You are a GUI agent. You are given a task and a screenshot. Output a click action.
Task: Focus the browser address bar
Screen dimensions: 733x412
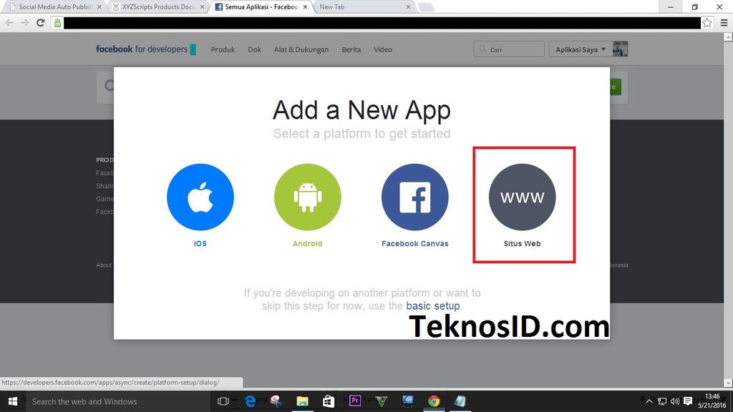(382, 22)
